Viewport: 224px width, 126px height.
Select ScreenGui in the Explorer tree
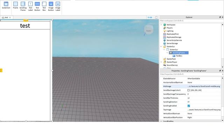tap(174, 50)
